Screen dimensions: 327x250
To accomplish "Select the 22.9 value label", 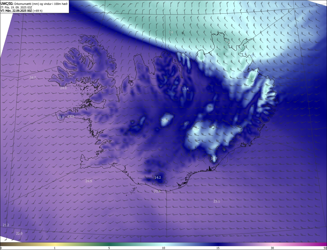I will coord(19,233).
